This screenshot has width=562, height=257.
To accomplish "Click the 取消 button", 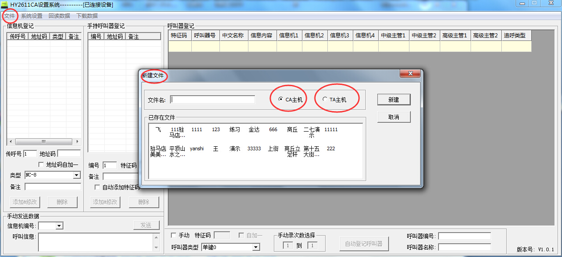I will pyautogui.click(x=393, y=117).
